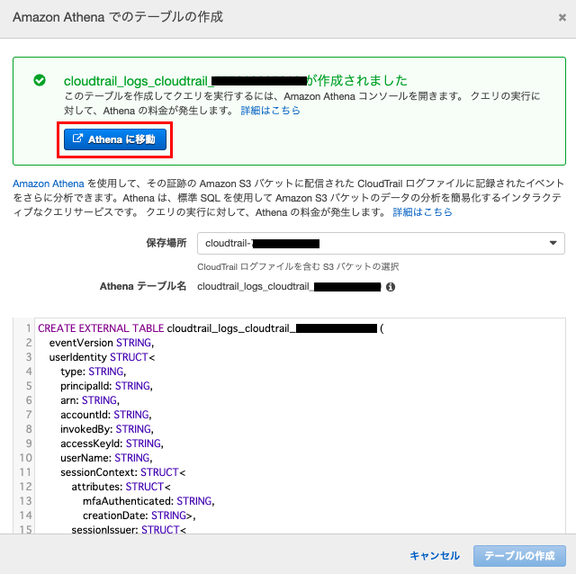
Task: Click the dialog title Amazon Athena でのテーブルの作成
Action: click(118, 17)
